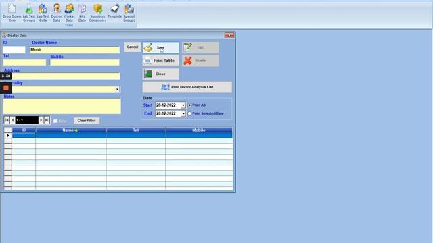The height and width of the screenshot is (243, 433).
Task: Click Print Doctor Analysis List
Action: coord(187,87)
